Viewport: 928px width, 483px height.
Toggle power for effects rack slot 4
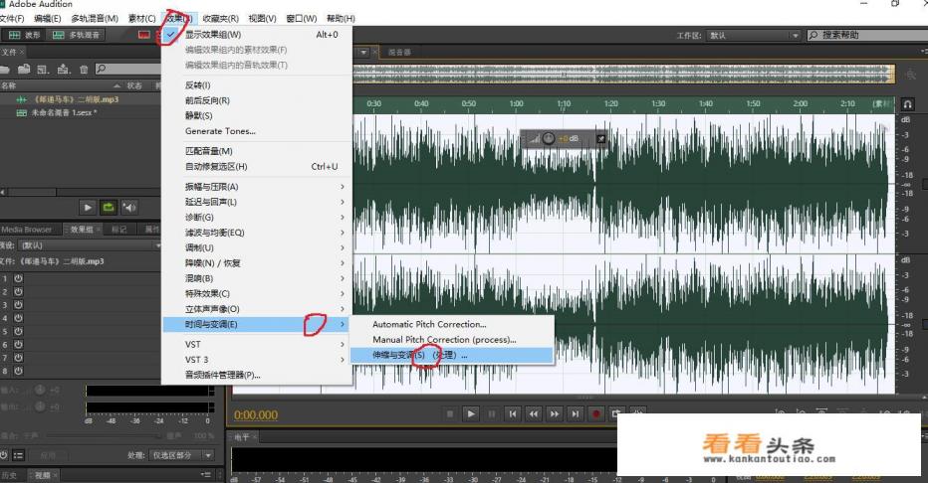coord(18,318)
